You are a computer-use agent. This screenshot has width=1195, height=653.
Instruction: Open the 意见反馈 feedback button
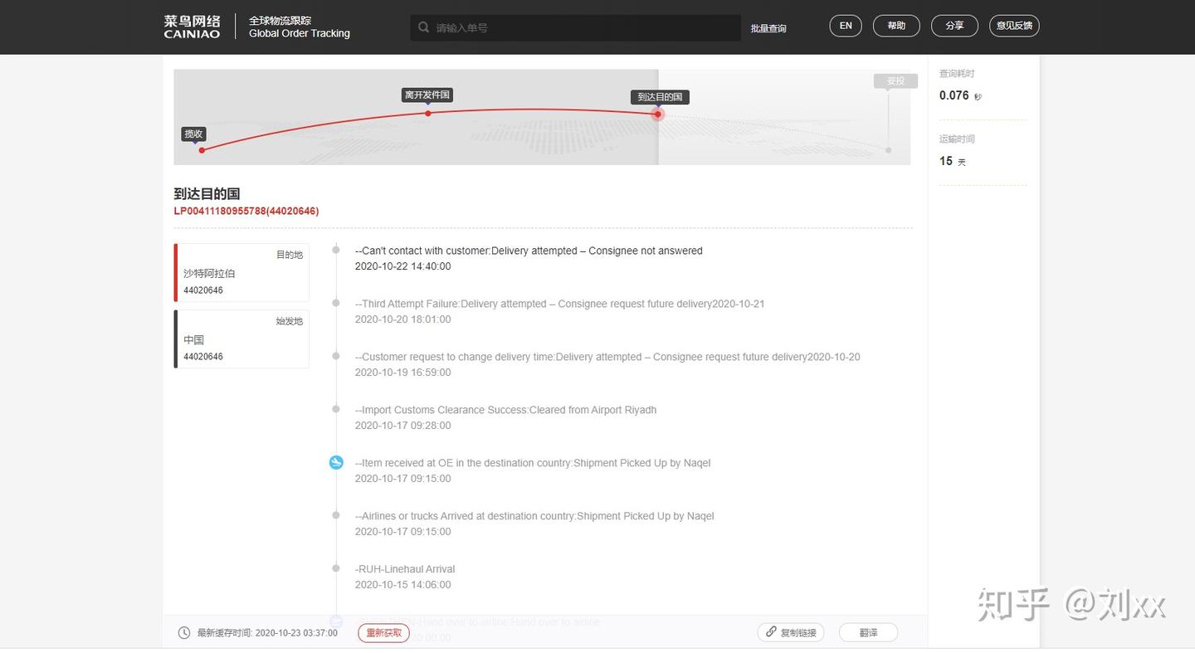click(x=1014, y=26)
